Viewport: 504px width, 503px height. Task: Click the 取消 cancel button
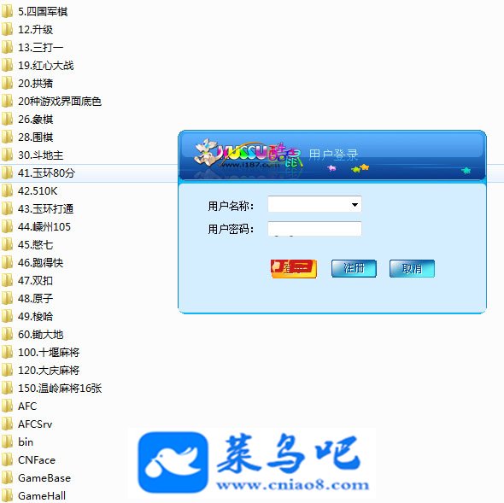pyautogui.click(x=412, y=268)
